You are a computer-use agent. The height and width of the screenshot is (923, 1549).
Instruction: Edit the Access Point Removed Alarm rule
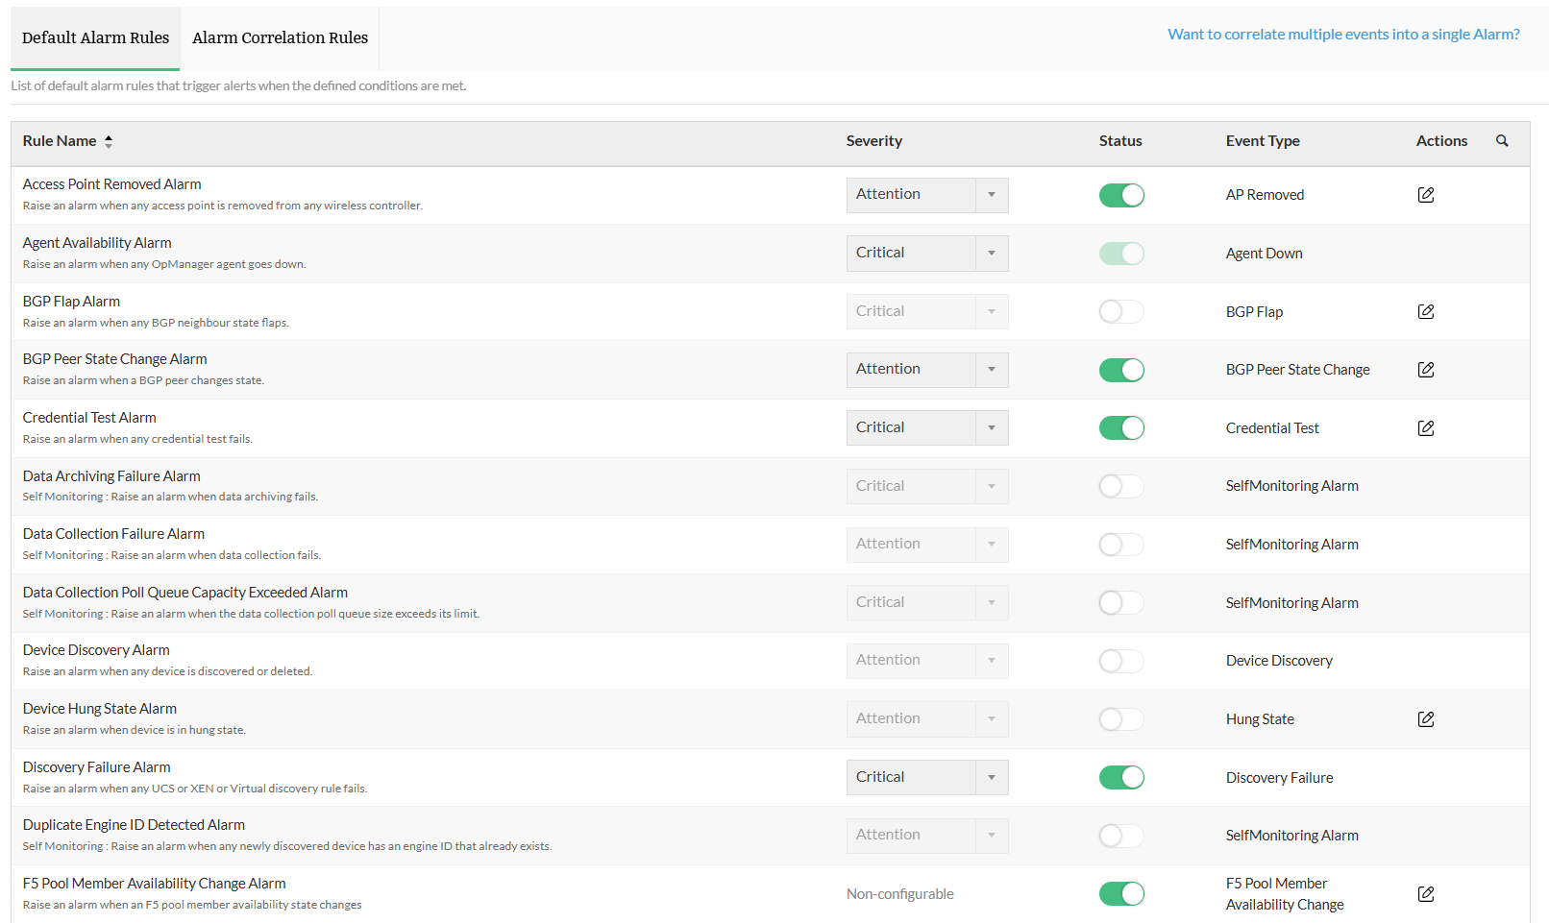click(x=1426, y=195)
